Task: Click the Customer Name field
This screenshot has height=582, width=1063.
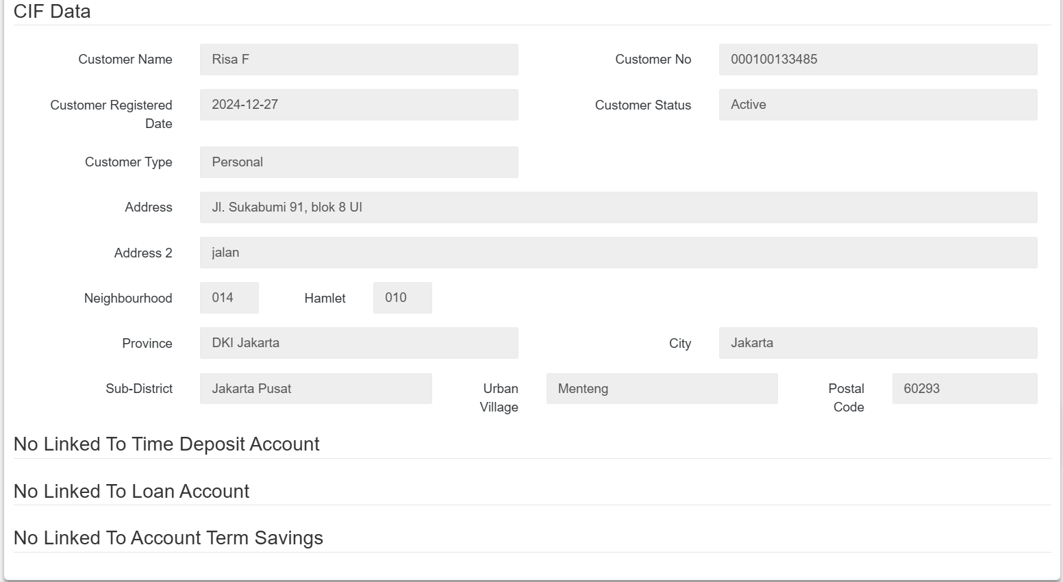Action: coord(358,60)
